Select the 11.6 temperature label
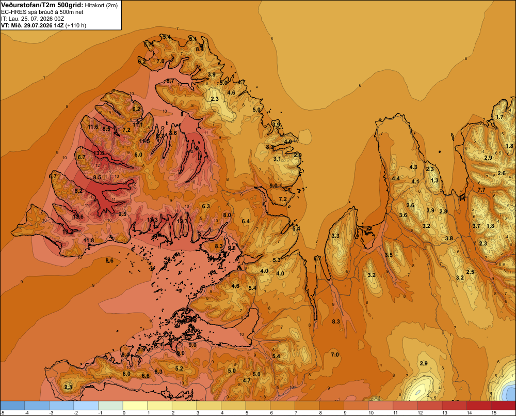This screenshot has height=416, width=516. click(93, 127)
